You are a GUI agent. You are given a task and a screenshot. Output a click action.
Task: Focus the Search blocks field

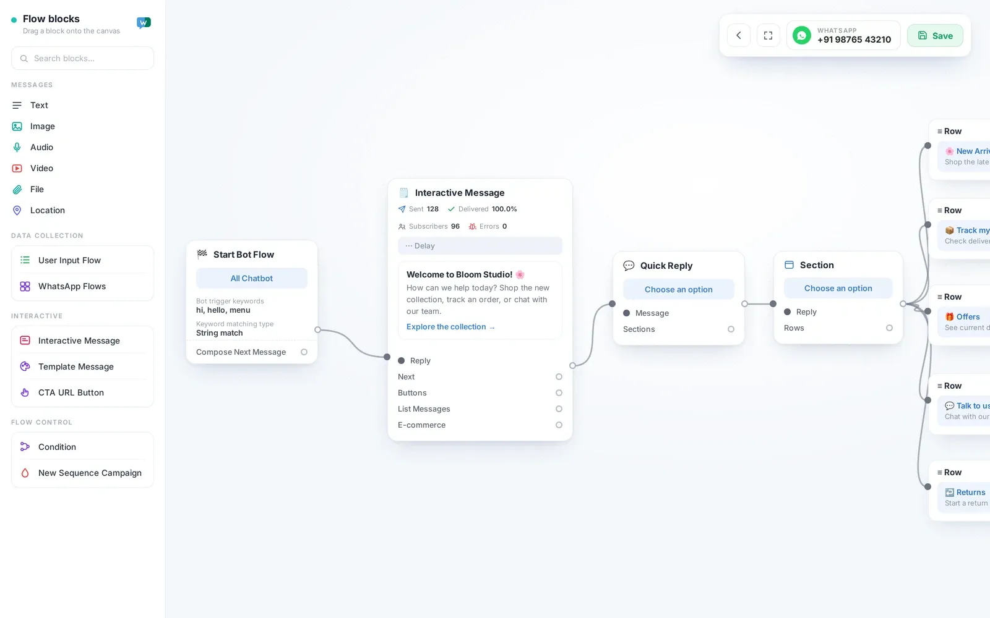[82, 58]
